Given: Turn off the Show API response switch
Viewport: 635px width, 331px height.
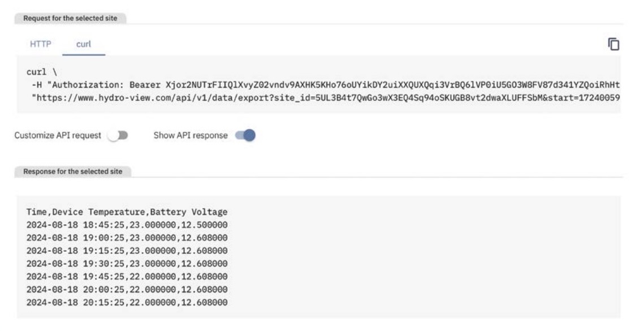Looking at the screenshot, I should (245, 136).
